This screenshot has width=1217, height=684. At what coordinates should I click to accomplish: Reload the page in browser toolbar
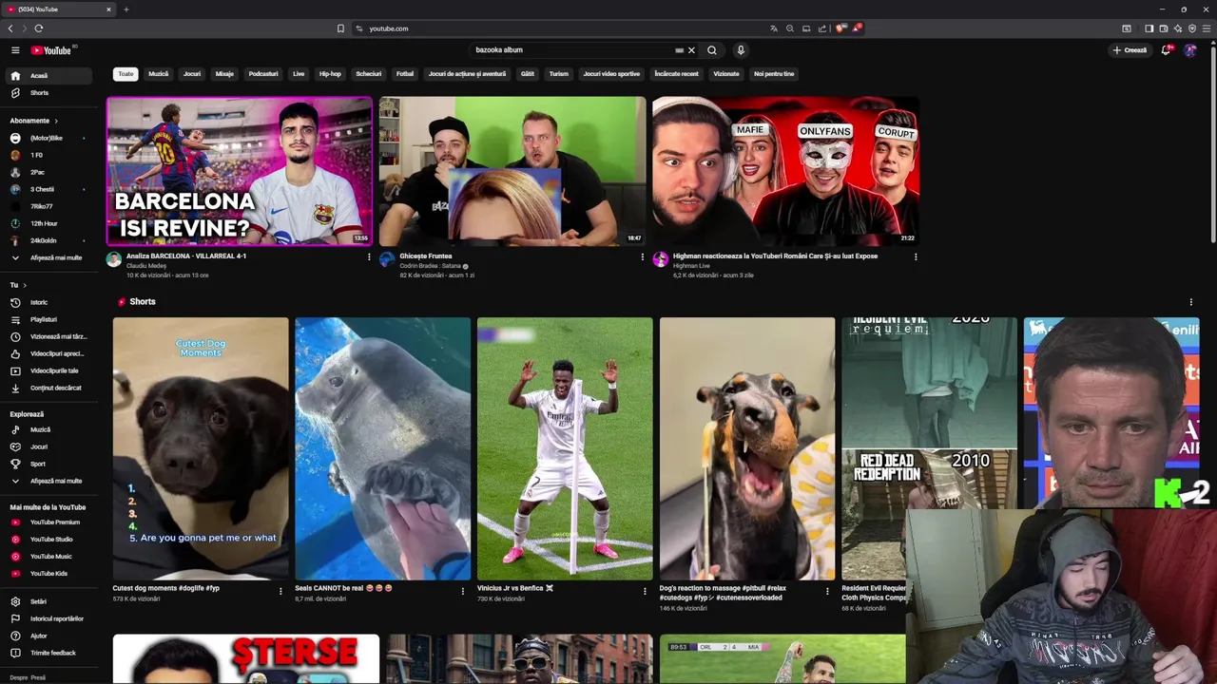(x=39, y=28)
